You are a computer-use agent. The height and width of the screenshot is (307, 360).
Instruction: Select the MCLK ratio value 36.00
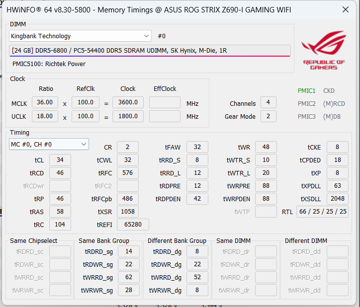[45, 102]
